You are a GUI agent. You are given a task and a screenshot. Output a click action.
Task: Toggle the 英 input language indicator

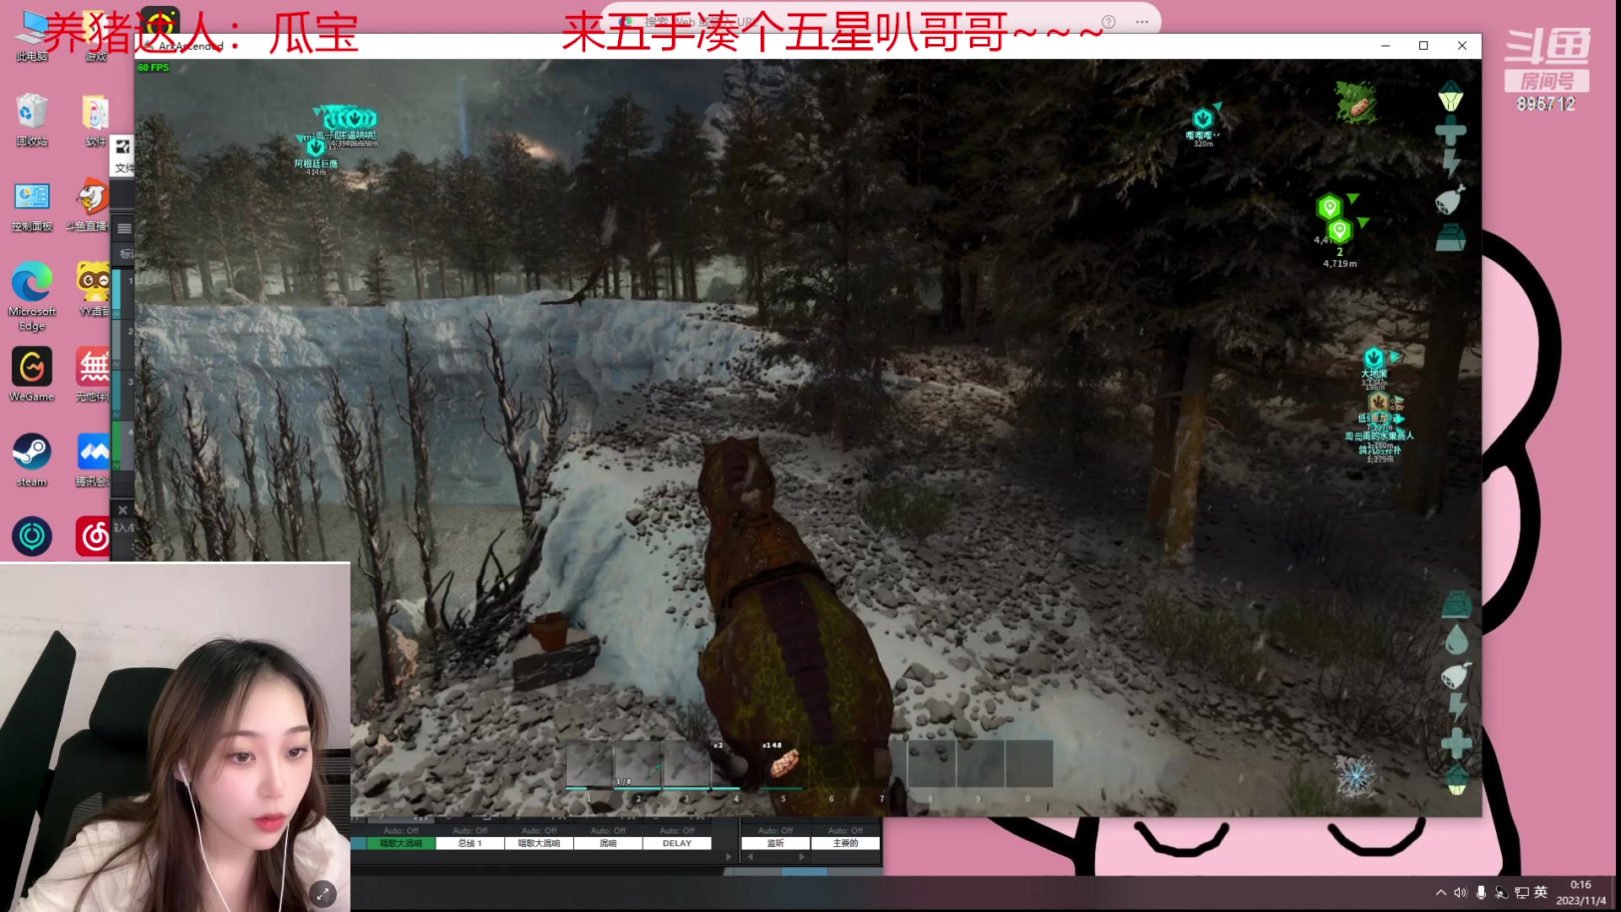[1541, 893]
